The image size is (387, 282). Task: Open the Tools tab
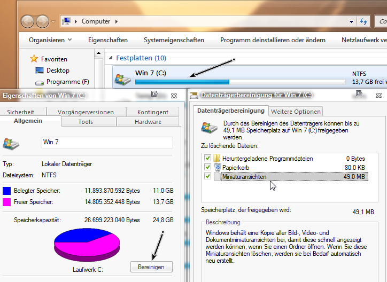[x=86, y=122]
